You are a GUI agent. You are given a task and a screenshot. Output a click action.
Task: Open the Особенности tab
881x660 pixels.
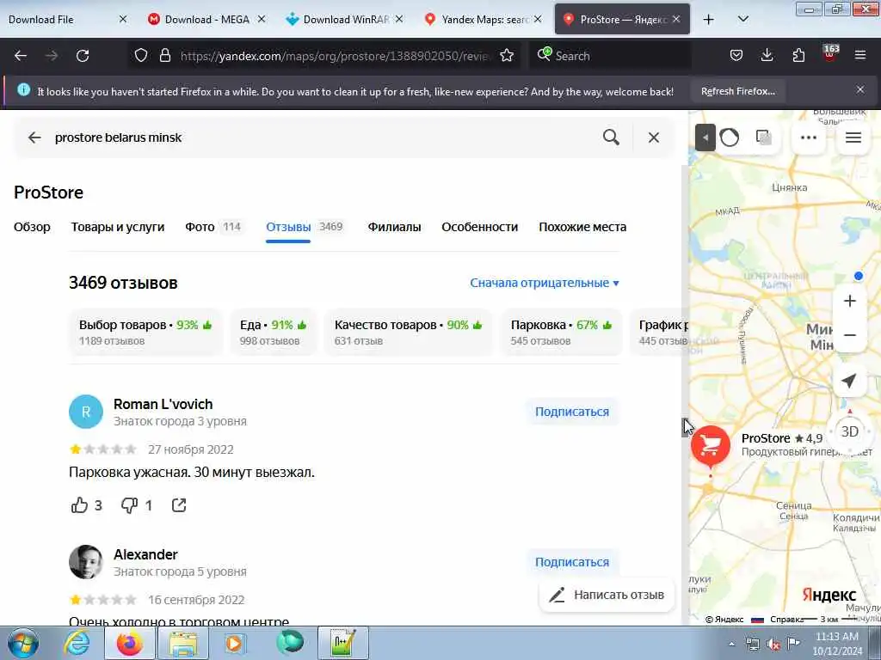tap(479, 227)
